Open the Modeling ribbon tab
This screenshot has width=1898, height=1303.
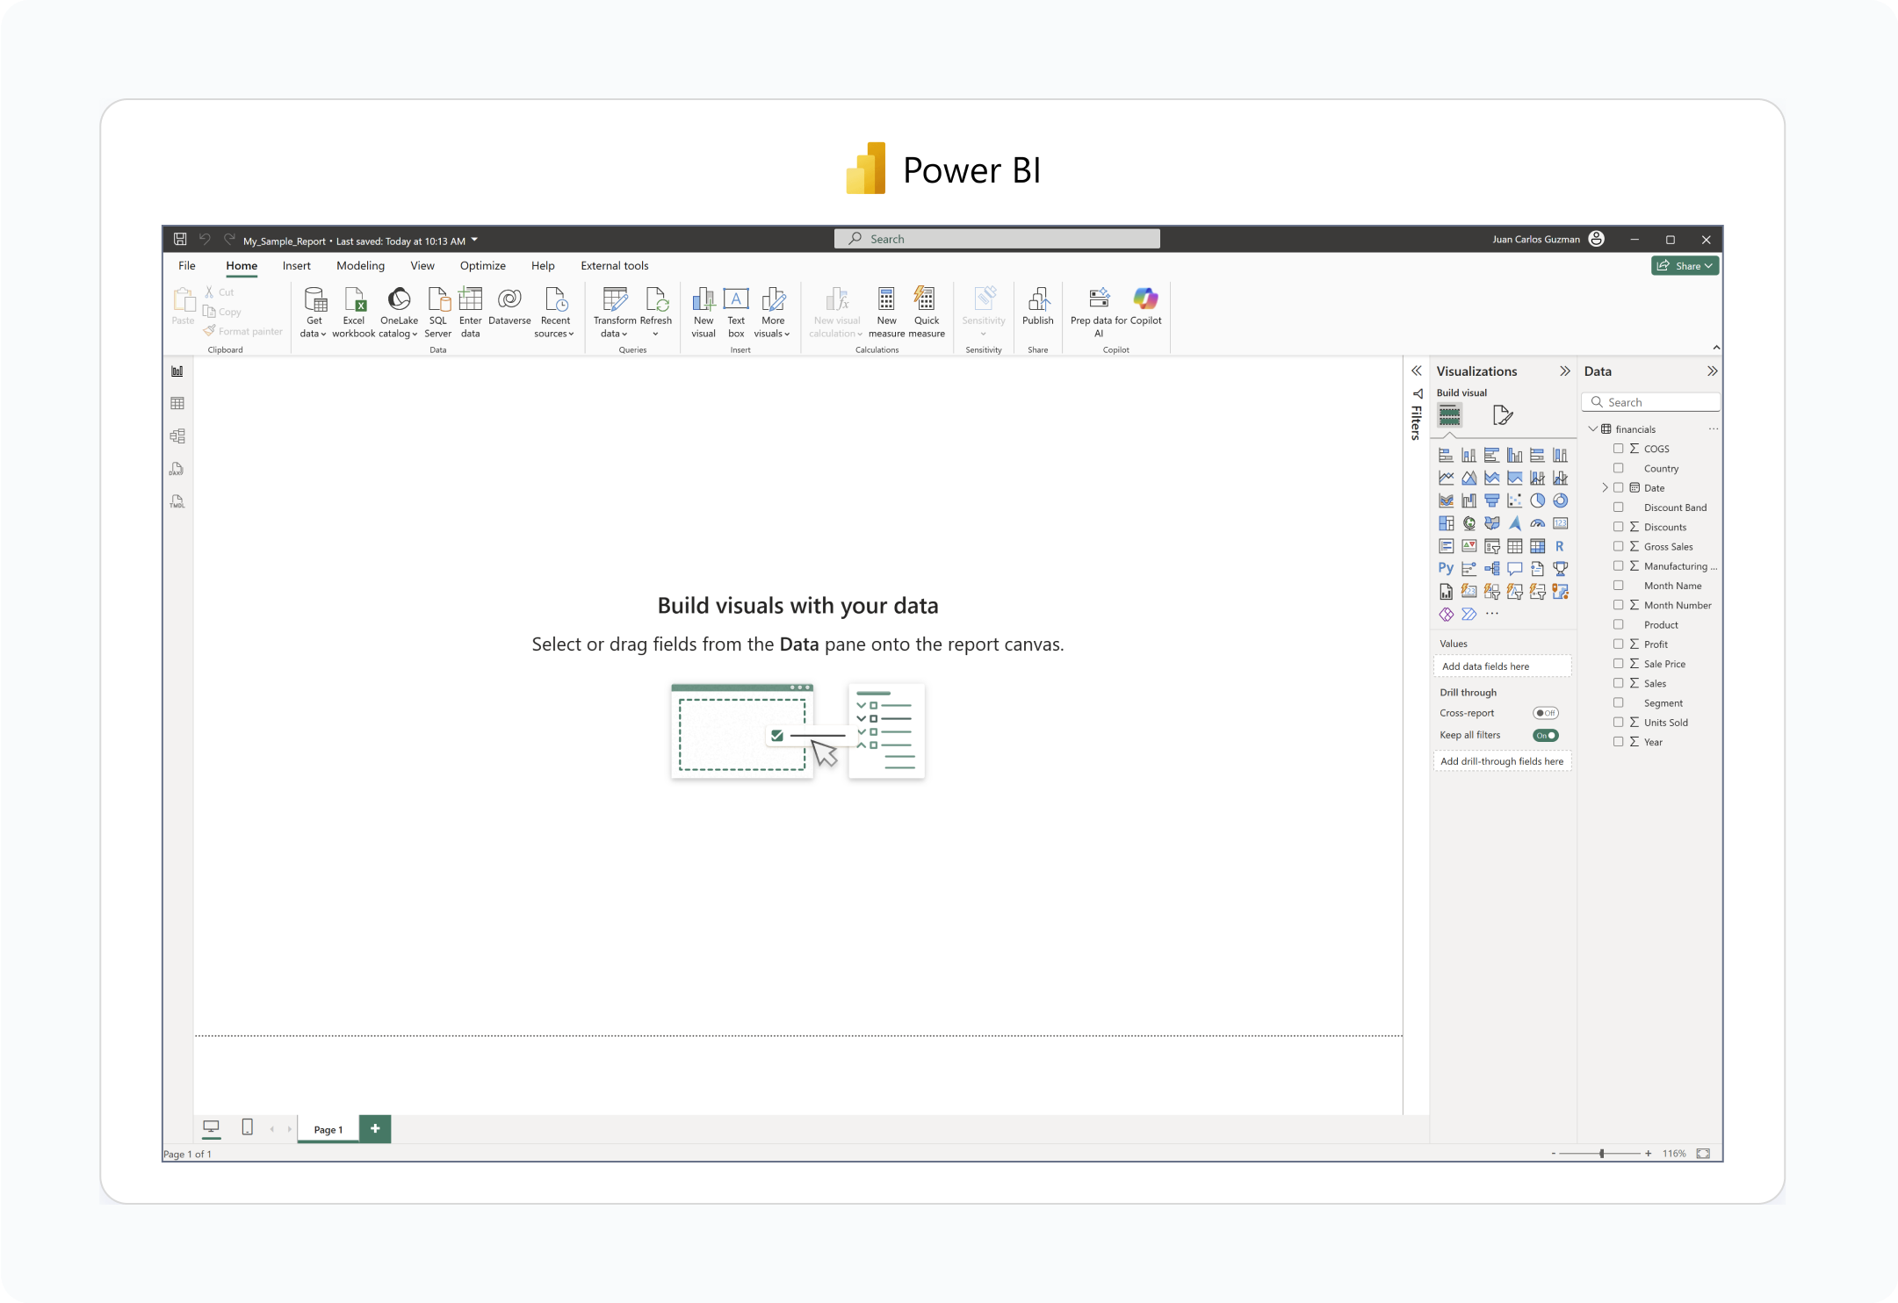coord(360,266)
